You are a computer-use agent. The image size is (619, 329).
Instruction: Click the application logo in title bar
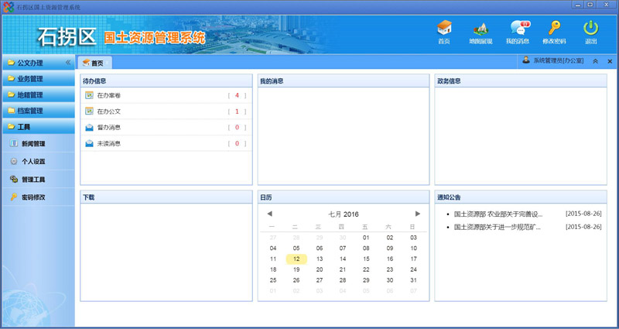(9, 7)
